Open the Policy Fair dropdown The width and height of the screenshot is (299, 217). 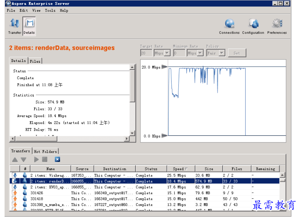coord(221,53)
